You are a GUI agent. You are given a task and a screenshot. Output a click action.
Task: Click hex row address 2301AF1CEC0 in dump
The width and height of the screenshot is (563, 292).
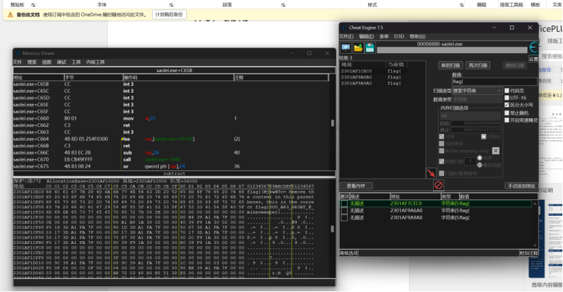[29, 192]
